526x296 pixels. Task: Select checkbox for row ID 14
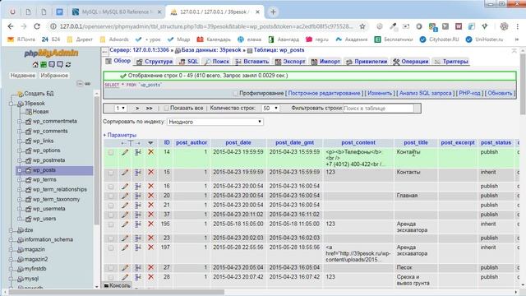[x=111, y=153]
